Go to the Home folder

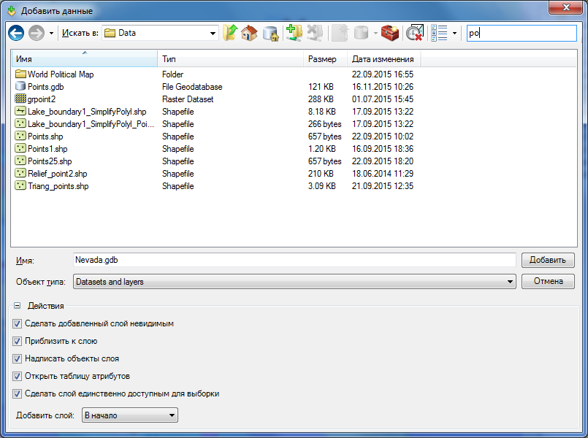click(x=250, y=33)
